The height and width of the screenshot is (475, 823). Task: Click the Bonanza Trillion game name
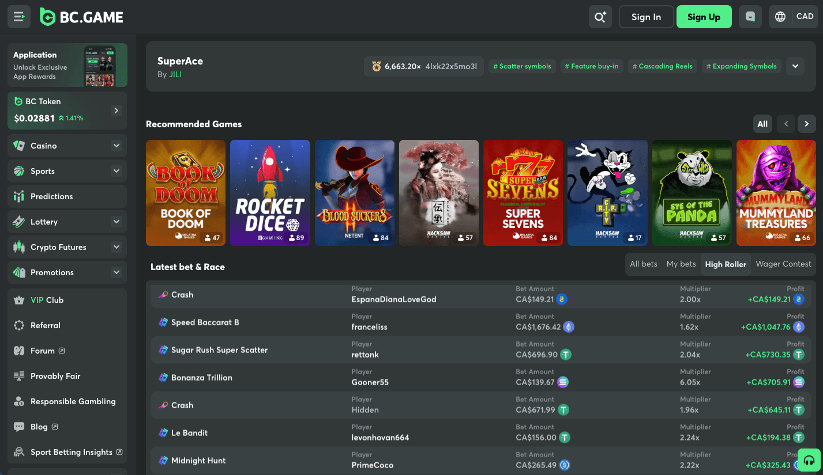[x=202, y=378]
